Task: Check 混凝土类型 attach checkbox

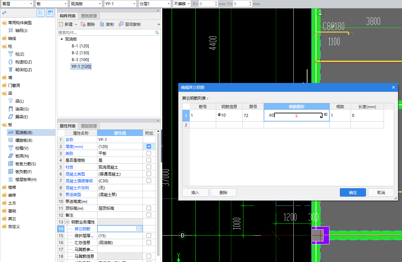Action: point(149,174)
